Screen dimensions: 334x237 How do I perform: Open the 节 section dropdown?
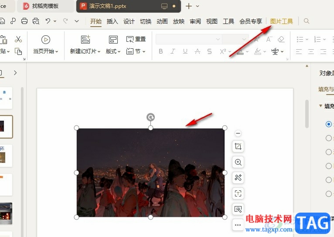[x=144, y=51]
